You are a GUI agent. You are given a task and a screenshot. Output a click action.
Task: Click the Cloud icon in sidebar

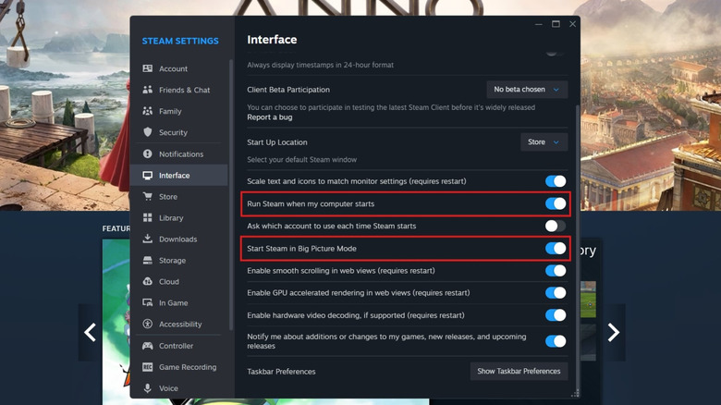(x=148, y=281)
